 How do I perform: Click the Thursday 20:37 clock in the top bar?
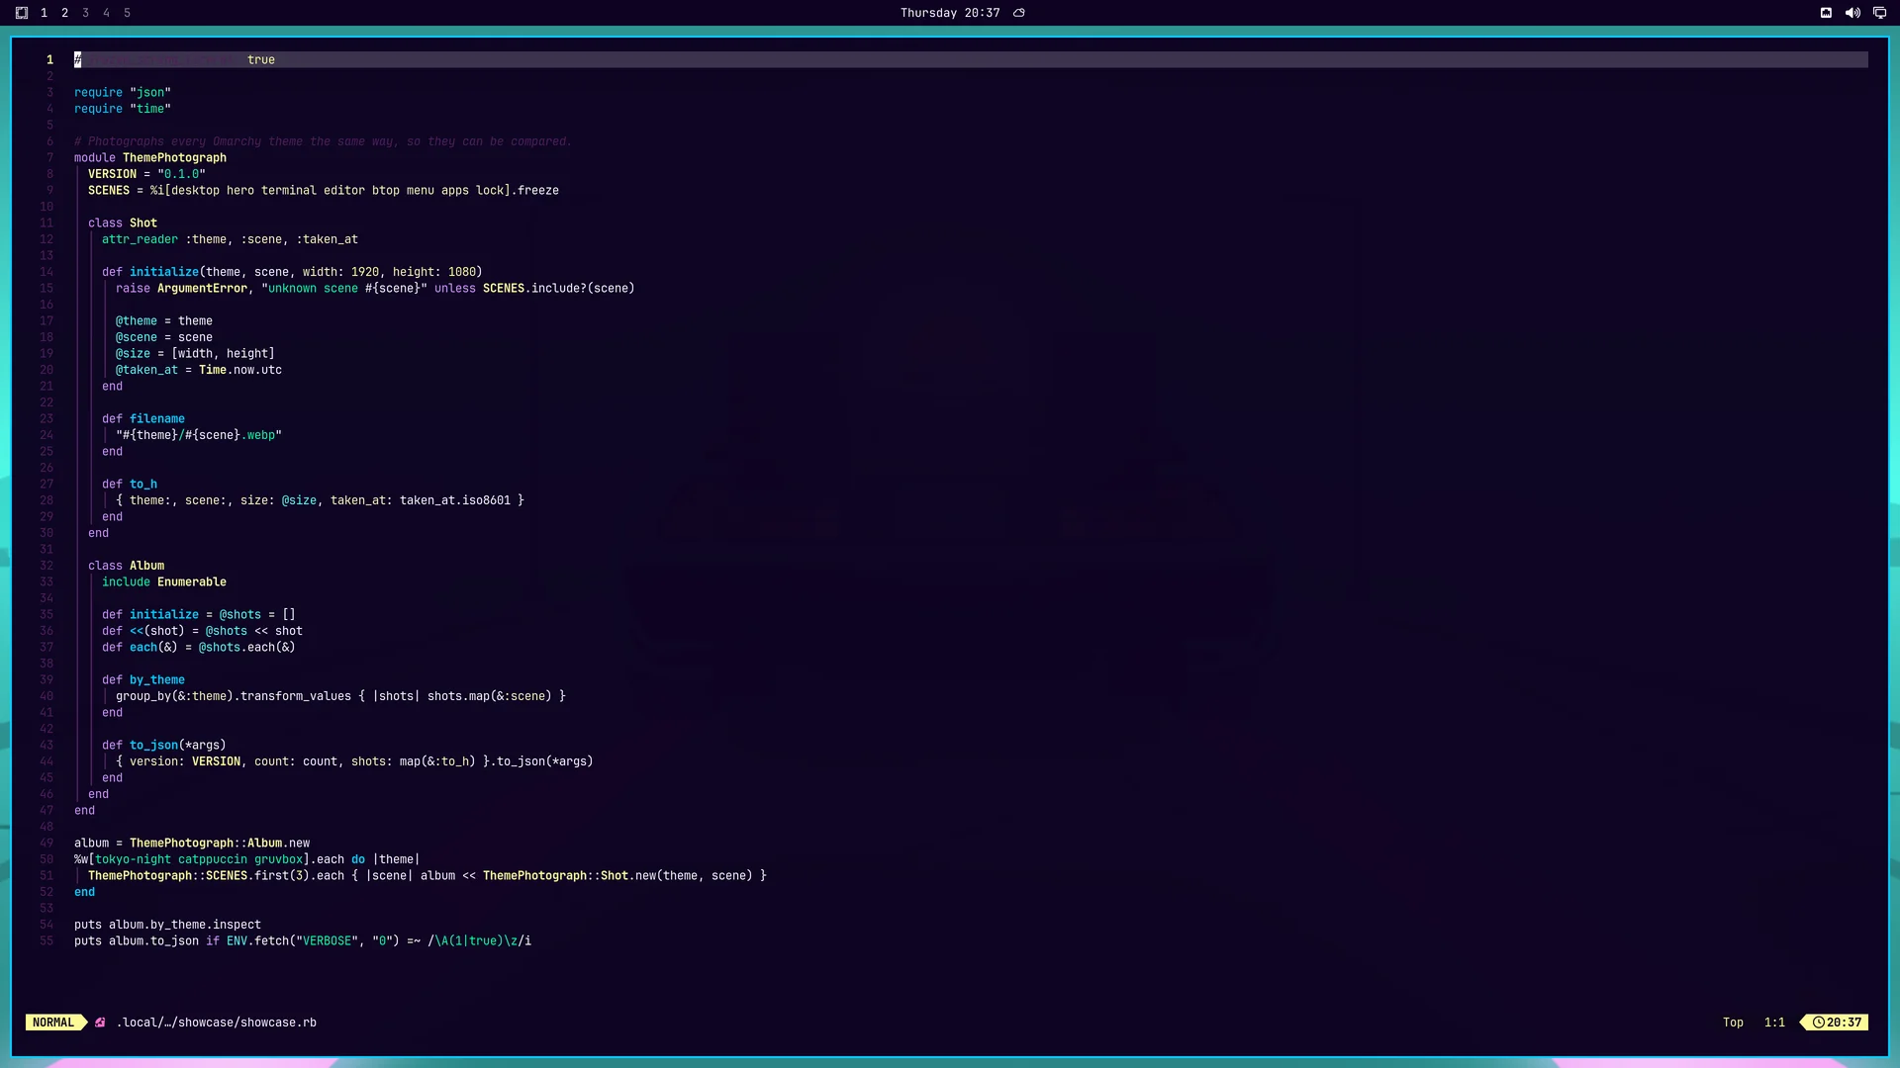(x=950, y=13)
